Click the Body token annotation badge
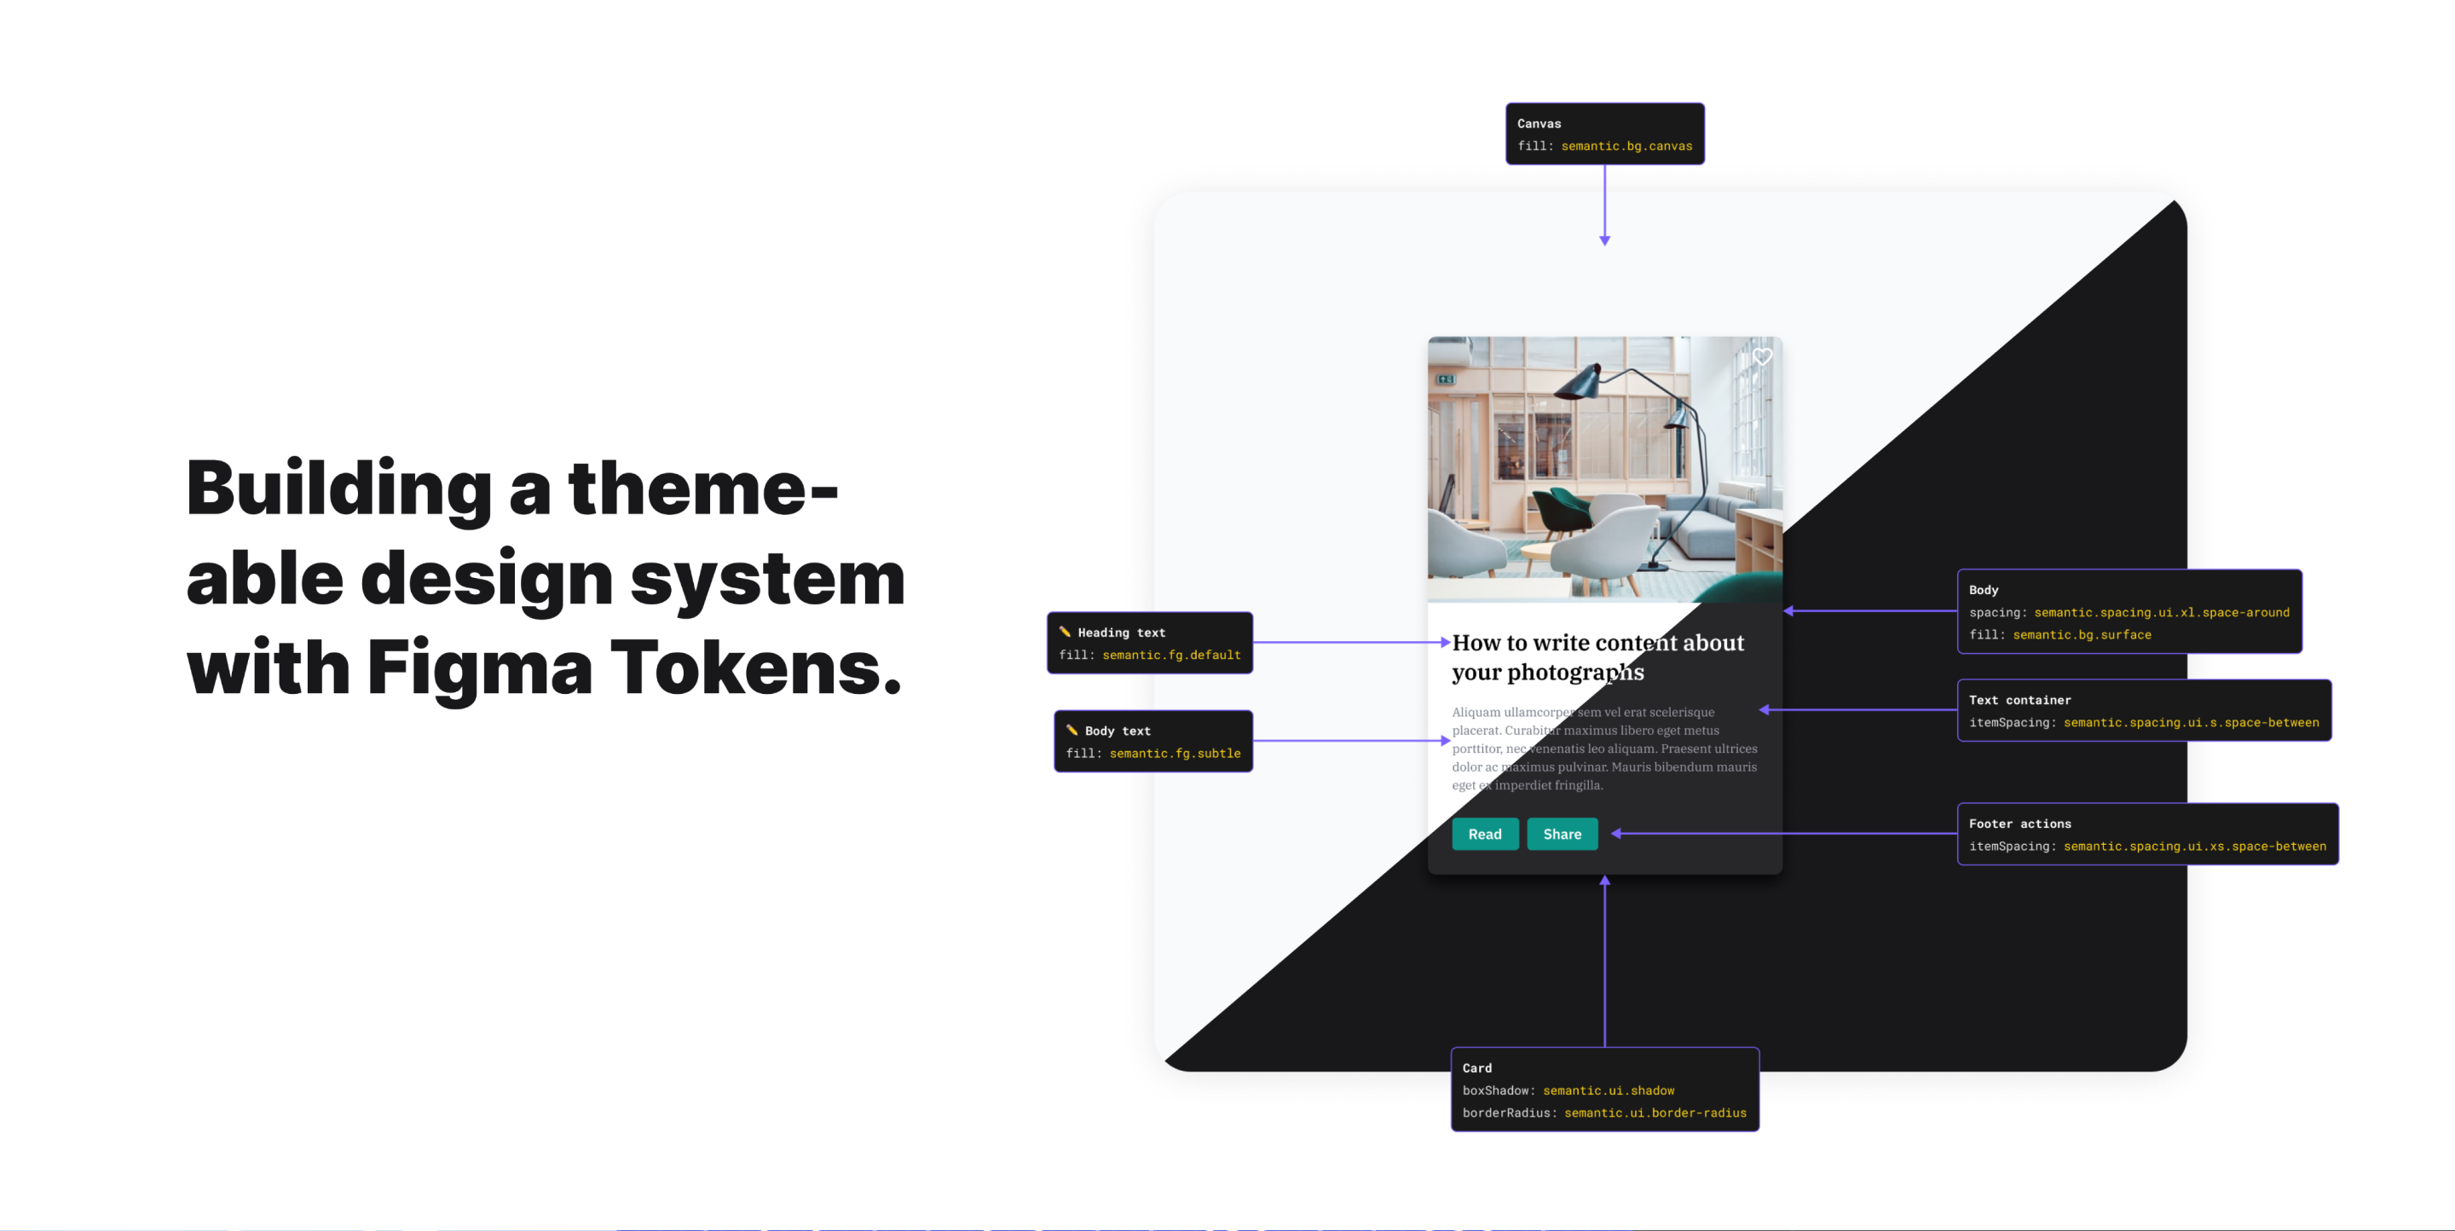Viewport: 2455px width, 1231px height. 1984,589
